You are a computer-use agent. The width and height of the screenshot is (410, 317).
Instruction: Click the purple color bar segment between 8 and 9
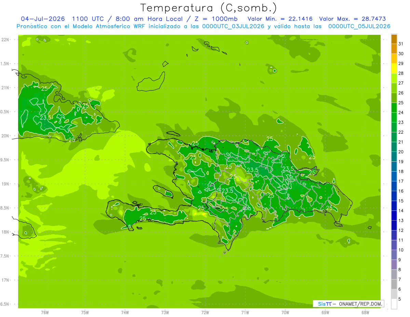[394, 265]
